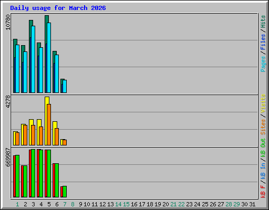
Task: Click the day 1 cyan pages bar
Action: pos(17,69)
